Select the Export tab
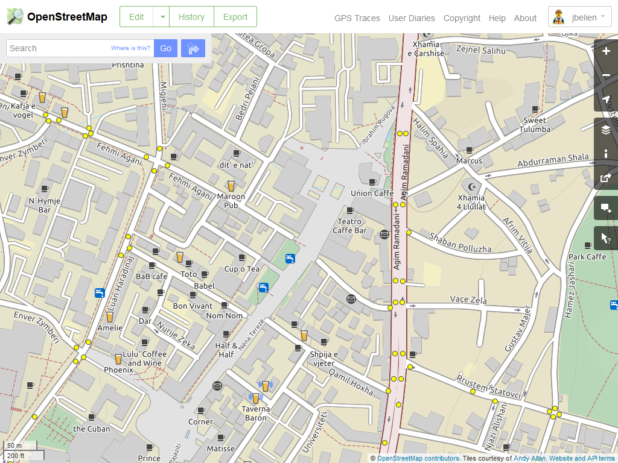The image size is (618, 463). [x=235, y=17]
